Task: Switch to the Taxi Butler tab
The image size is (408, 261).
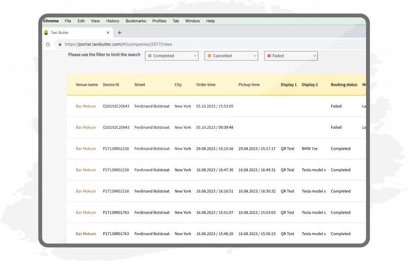Action: 78,33
